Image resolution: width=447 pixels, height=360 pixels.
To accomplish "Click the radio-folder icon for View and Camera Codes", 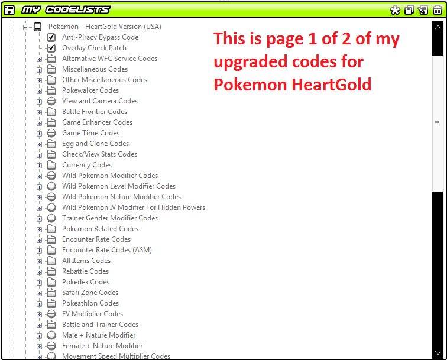I will [x=51, y=101].
